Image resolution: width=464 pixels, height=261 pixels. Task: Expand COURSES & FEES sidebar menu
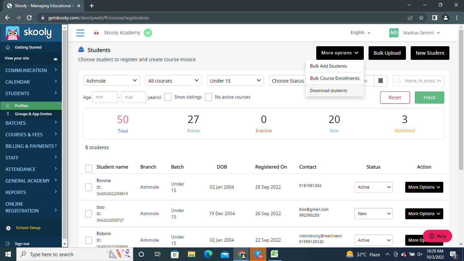31,135
